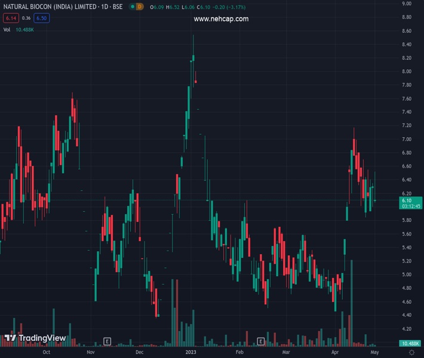This screenshot has width=424, height=358.
Task: Click the blue 6.50 buy price button
Action: point(41,18)
